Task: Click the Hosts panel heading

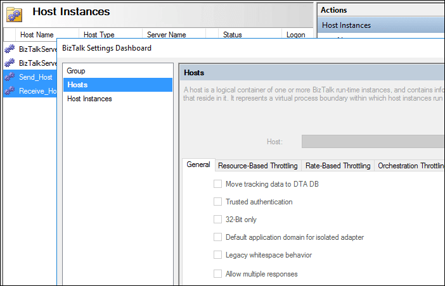Action: tap(194, 73)
